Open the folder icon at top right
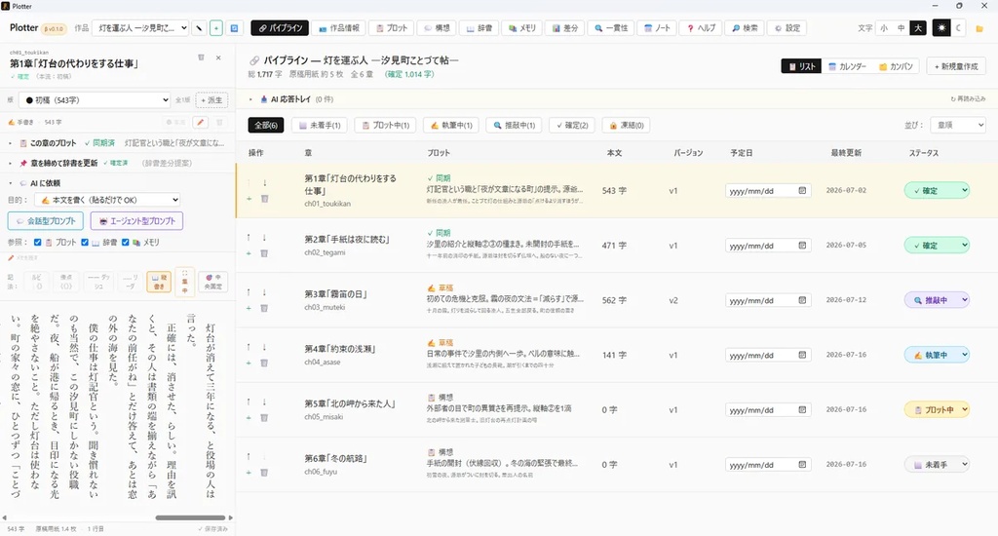The image size is (998, 536). (x=979, y=28)
